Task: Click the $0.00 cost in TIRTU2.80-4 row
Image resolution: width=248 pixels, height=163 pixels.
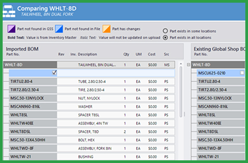Action: coord(153,82)
